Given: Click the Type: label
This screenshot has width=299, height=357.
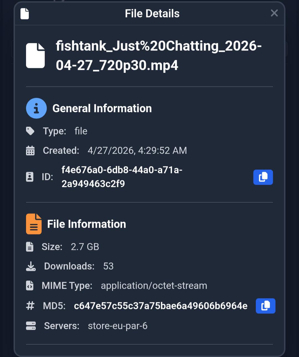Looking at the screenshot, I should click(55, 131).
